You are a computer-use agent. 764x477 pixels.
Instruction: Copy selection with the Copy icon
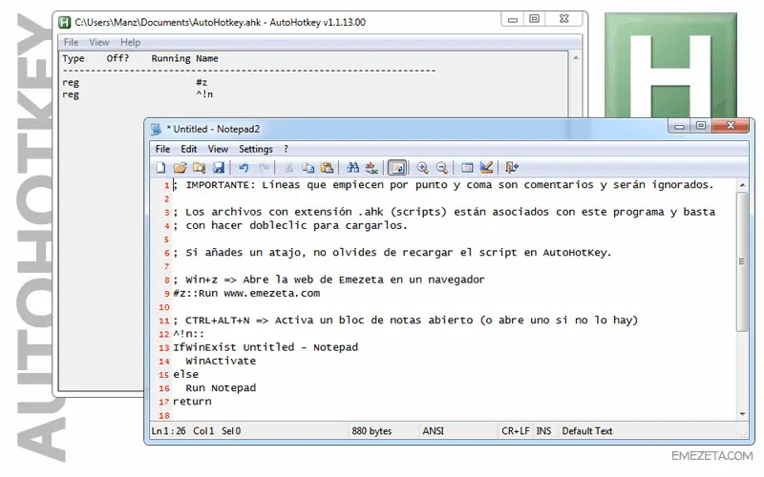pos(308,168)
